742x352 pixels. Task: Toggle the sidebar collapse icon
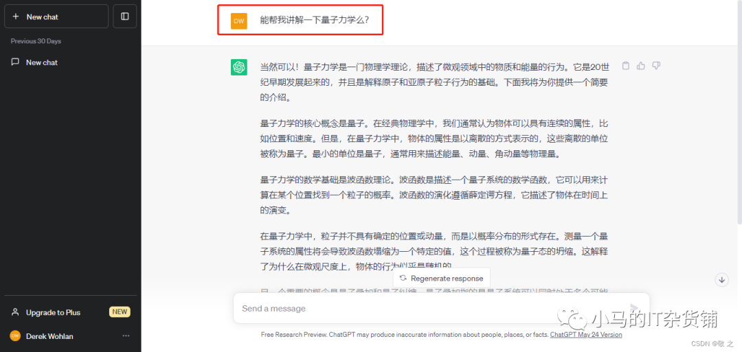[x=125, y=16]
